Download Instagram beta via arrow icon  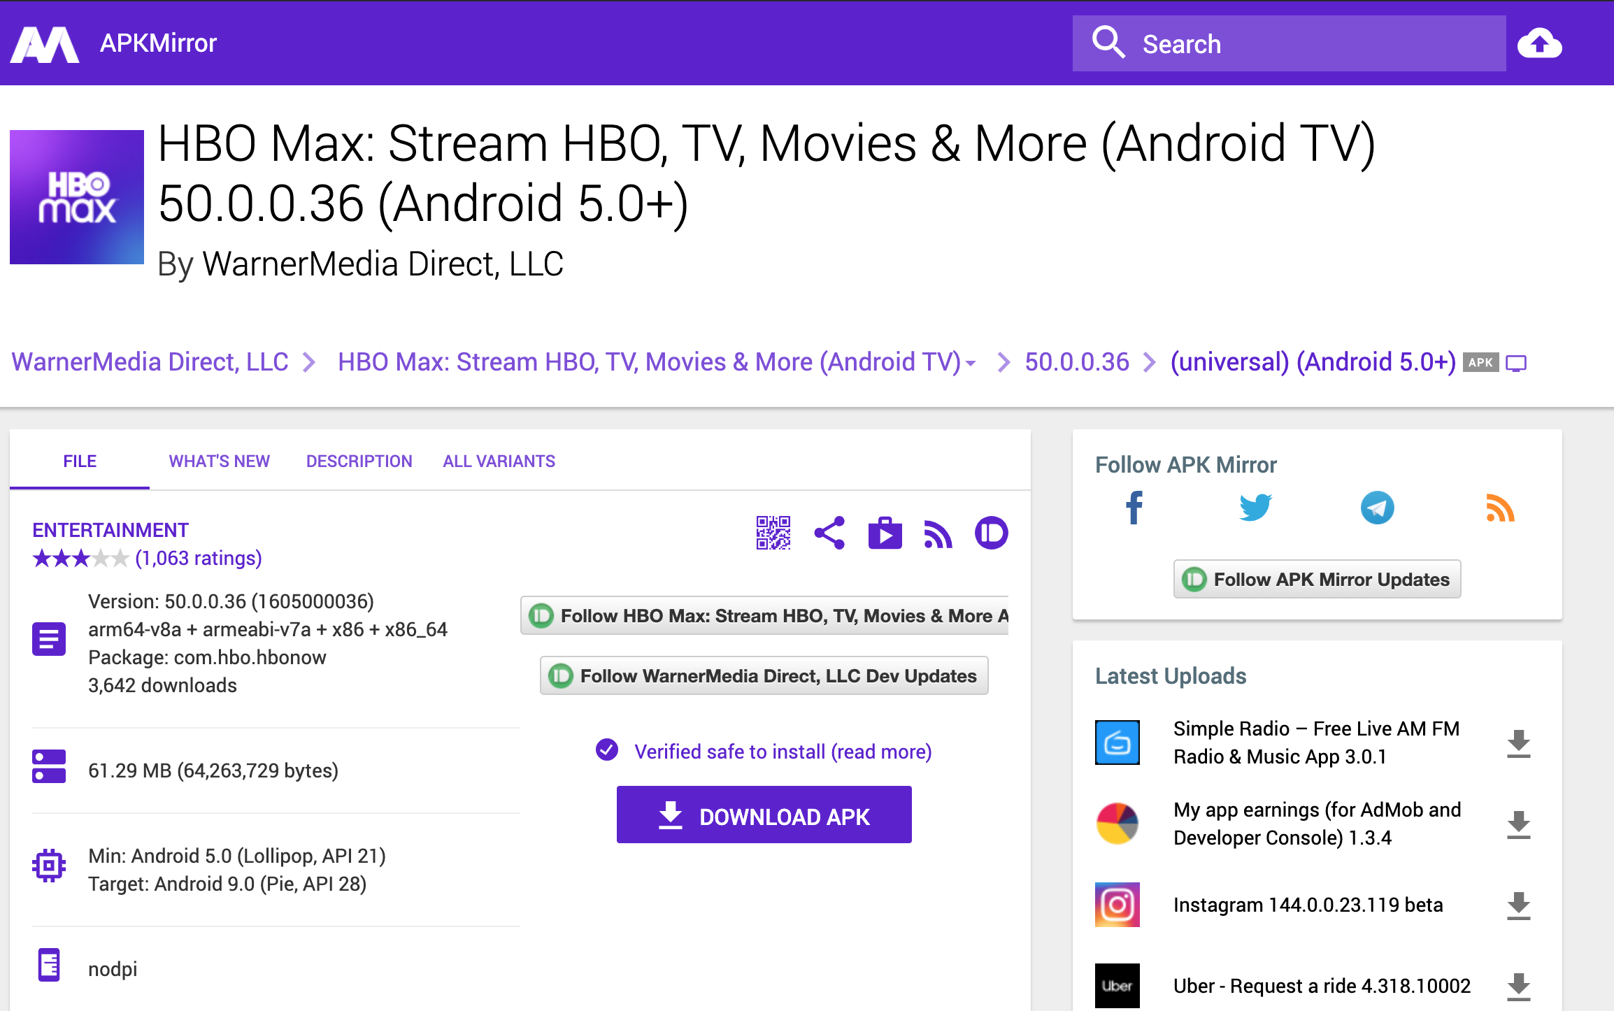click(1518, 905)
